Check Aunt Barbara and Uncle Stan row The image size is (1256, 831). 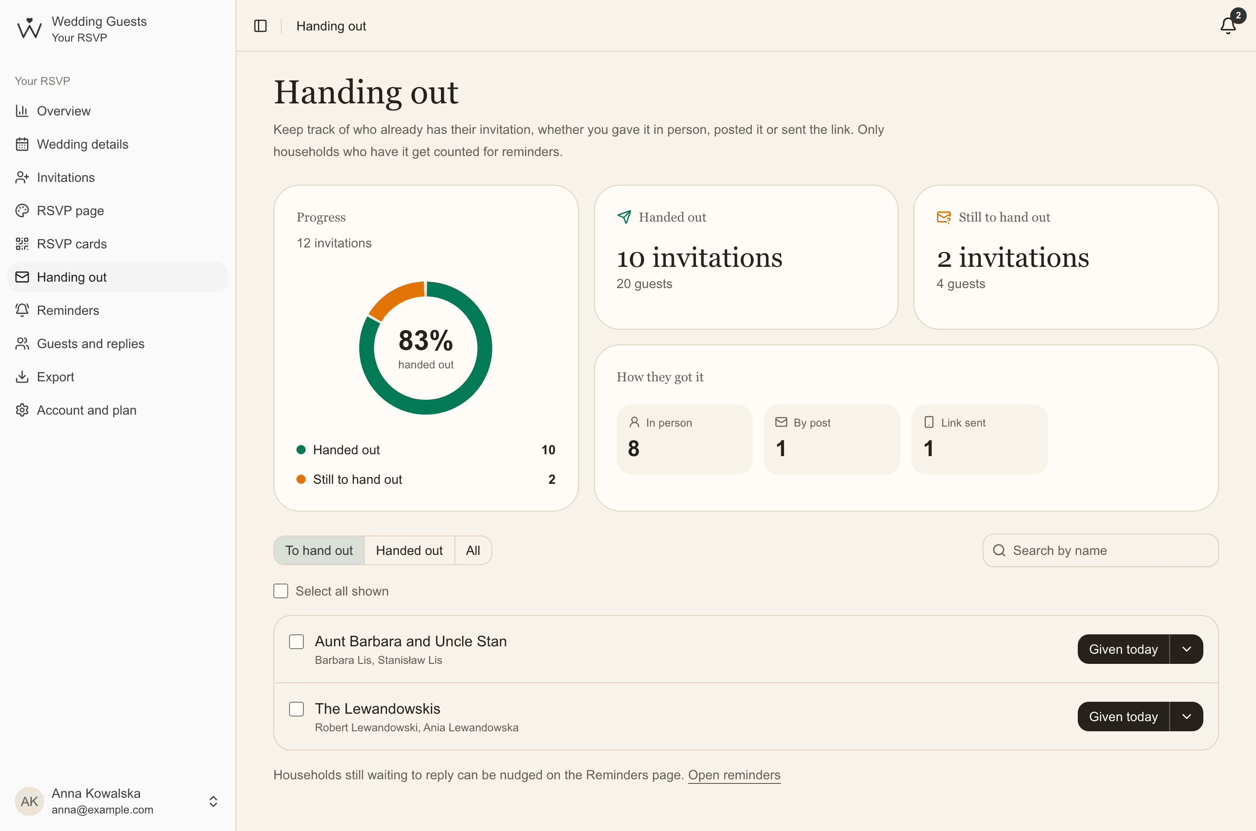click(297, 642)
